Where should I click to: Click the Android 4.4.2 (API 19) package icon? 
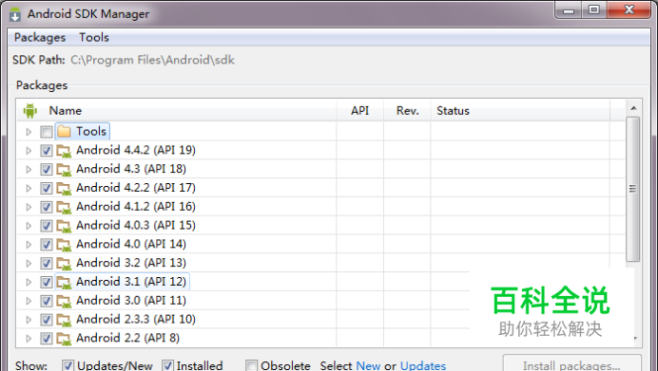point(64,151)
